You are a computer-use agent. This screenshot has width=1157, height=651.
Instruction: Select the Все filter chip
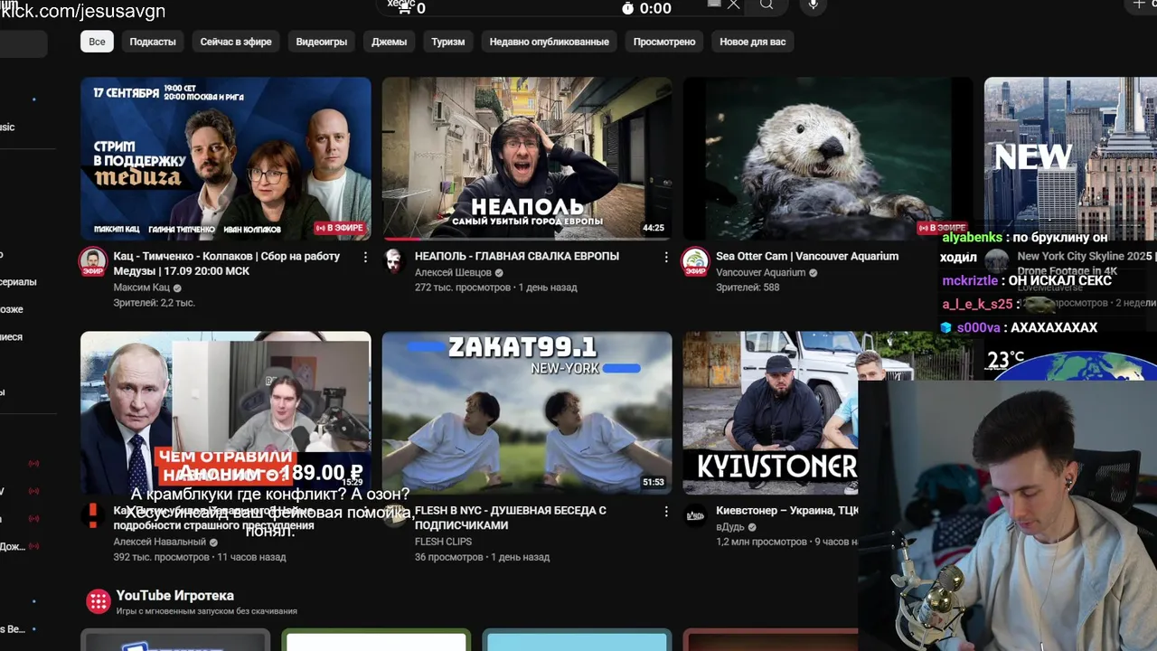click(97, 42)
